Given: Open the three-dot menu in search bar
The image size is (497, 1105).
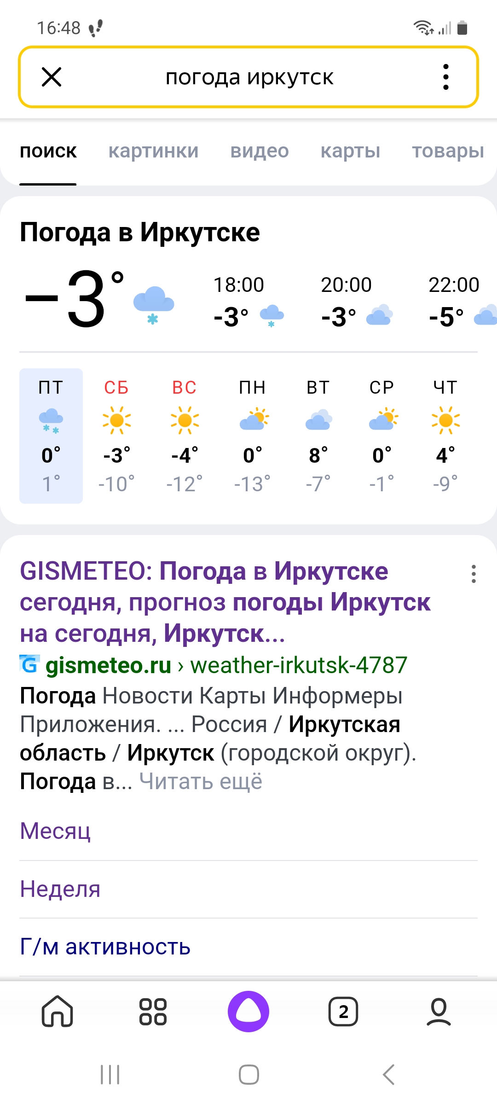Looking at the screenshot, I should (x=445, y=77).
